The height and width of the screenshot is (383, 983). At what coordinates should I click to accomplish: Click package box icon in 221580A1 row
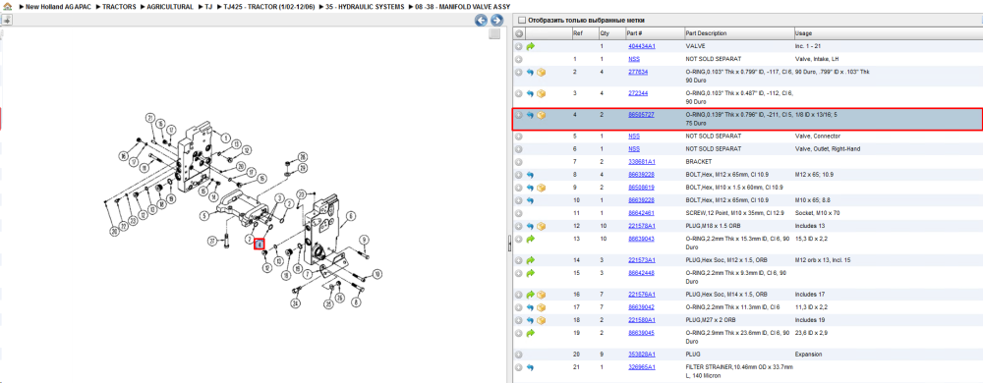click(x=542, y=320)
